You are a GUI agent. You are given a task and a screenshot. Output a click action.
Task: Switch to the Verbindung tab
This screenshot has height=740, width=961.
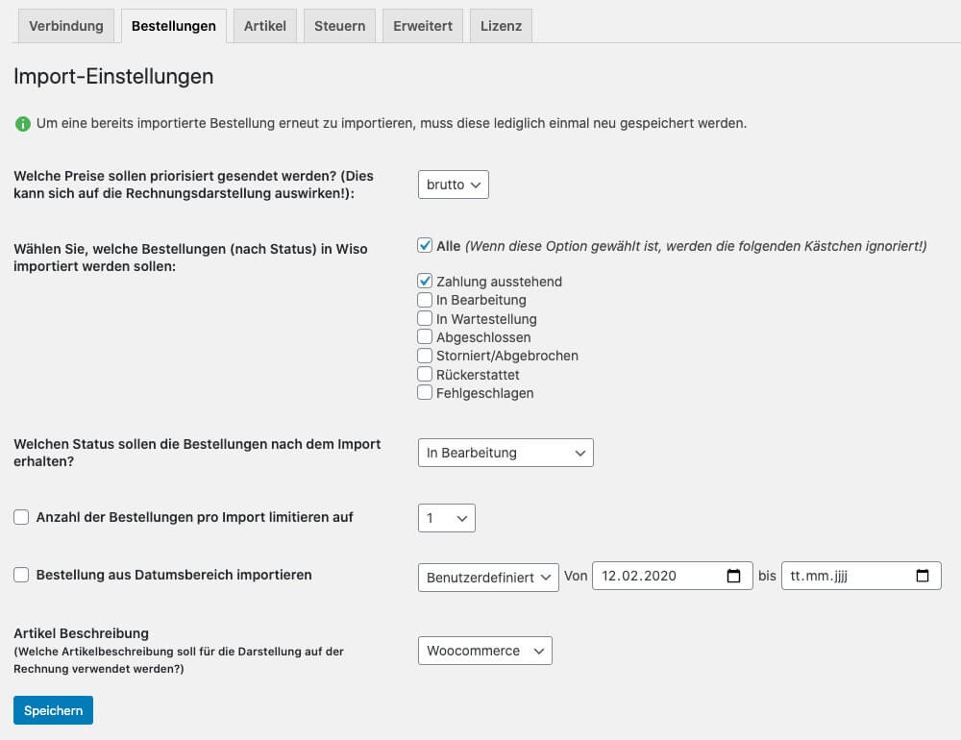click(66, 26)
